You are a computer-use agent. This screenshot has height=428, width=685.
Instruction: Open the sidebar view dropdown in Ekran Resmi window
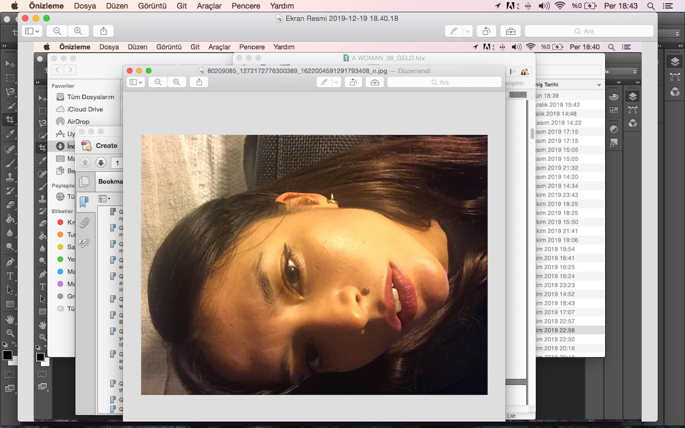point(32,31)
